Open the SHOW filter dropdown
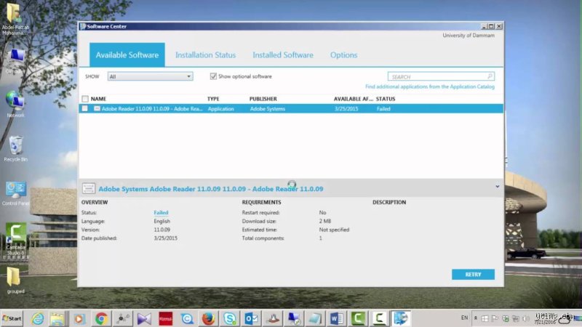The height and width of the screenshot is (327, 582). click(x=150, y=76)
